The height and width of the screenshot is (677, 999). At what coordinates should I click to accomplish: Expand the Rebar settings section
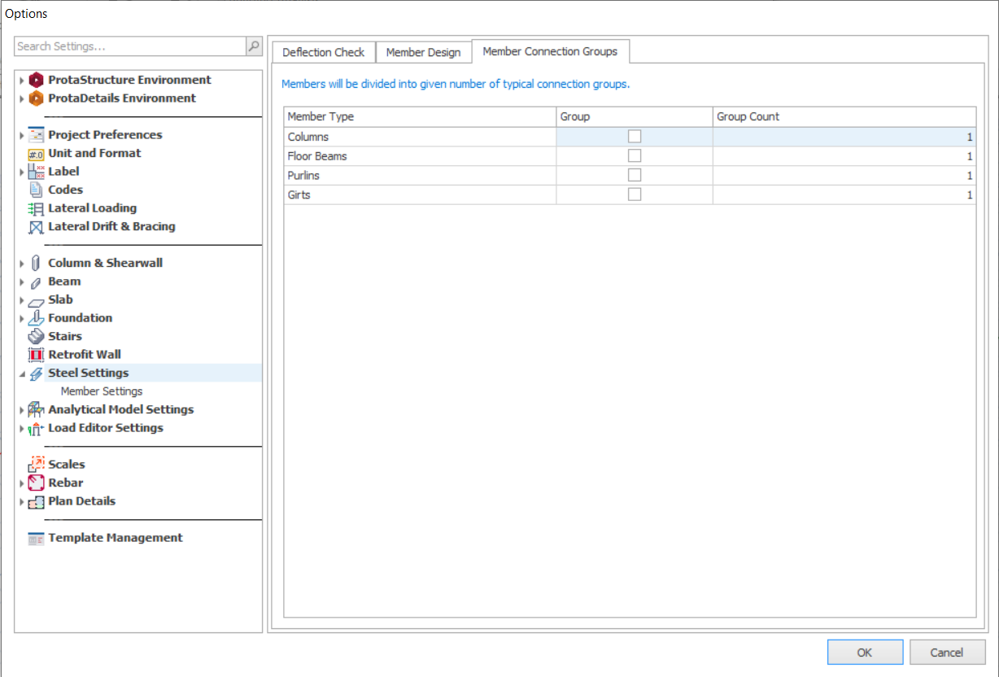click(20, 483)
